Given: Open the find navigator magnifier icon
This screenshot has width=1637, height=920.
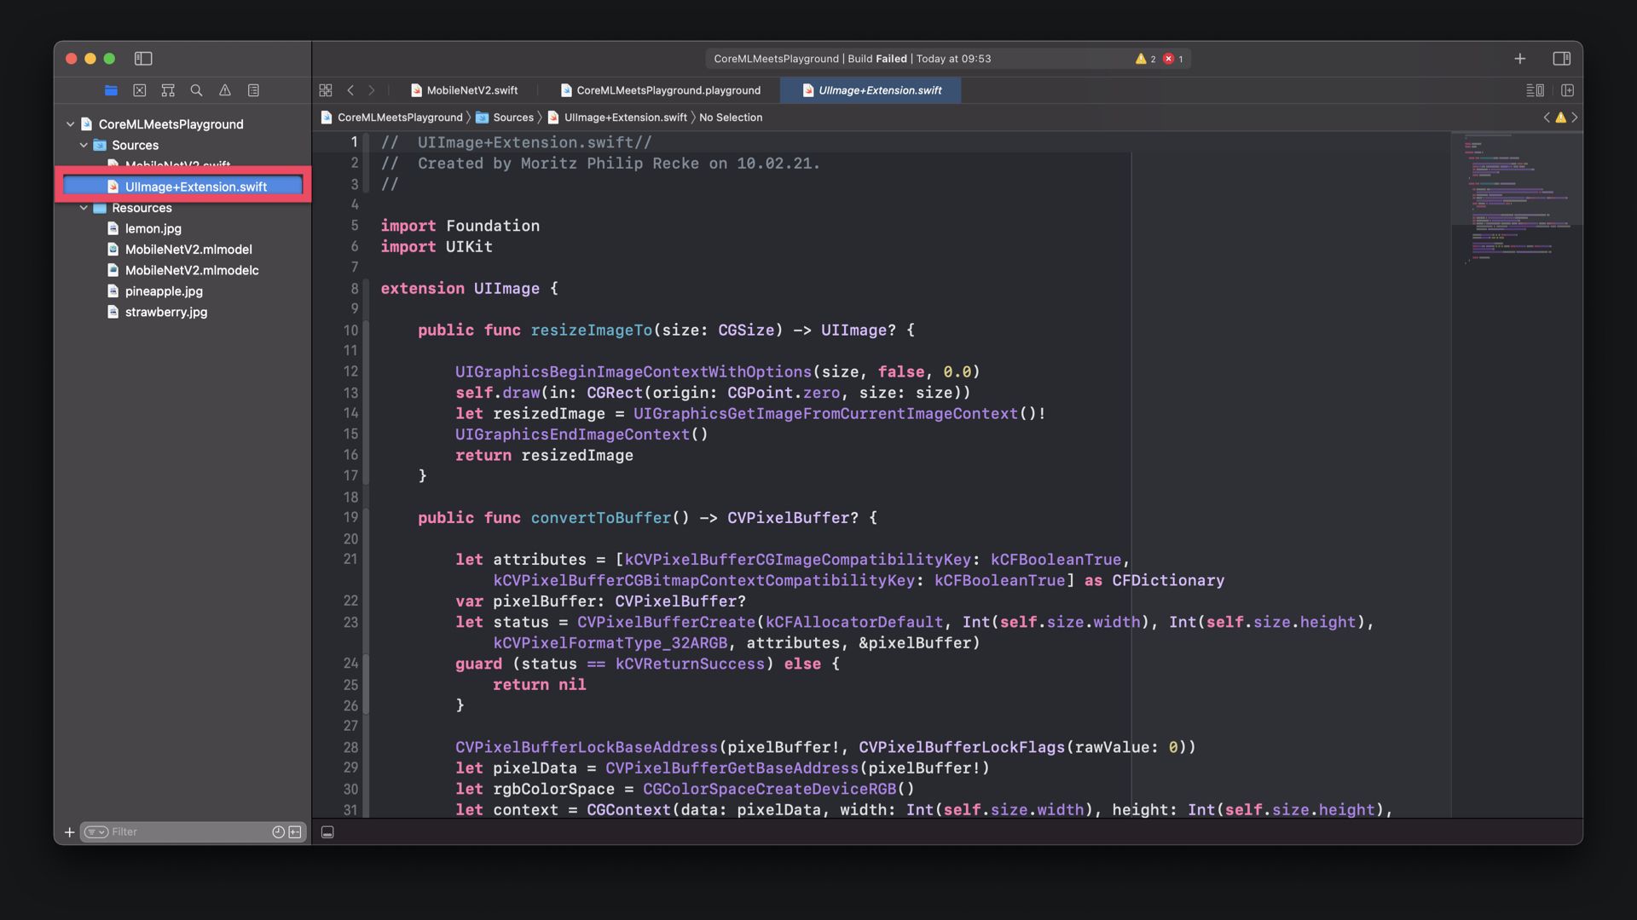Looking at the screenshot, I should (196, 90).
